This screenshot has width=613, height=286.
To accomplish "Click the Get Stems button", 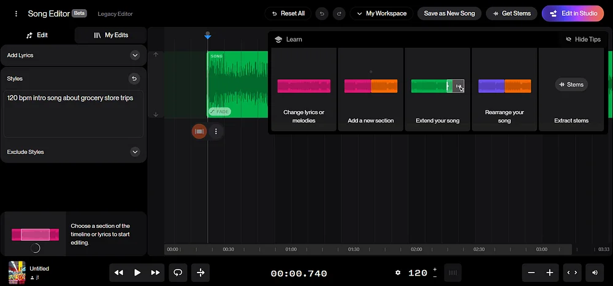I will [x=511, y=13].
